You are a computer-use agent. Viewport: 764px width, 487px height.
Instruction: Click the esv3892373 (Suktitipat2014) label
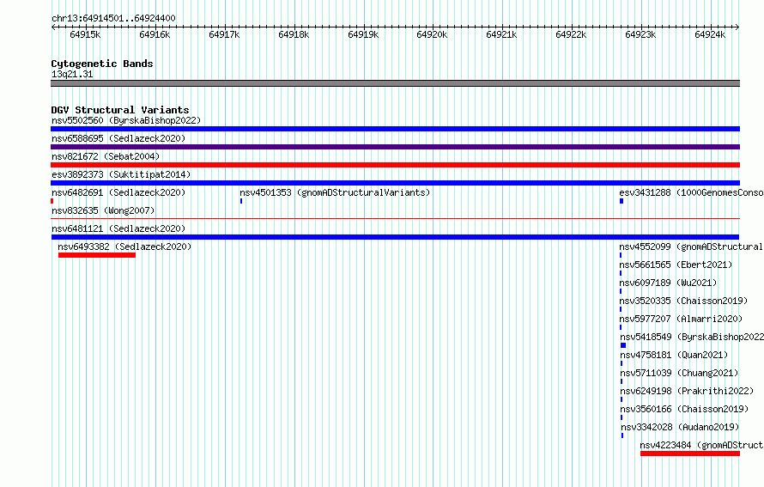(121, 174)
